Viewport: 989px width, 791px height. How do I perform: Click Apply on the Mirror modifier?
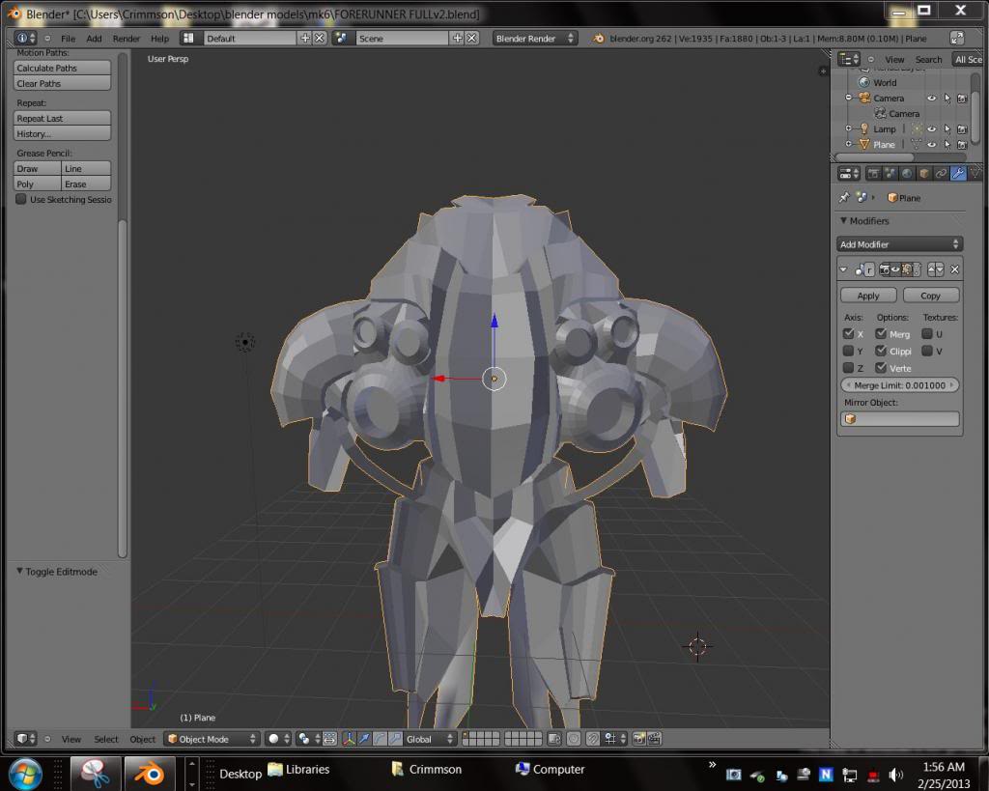click(x=868, y=296)
